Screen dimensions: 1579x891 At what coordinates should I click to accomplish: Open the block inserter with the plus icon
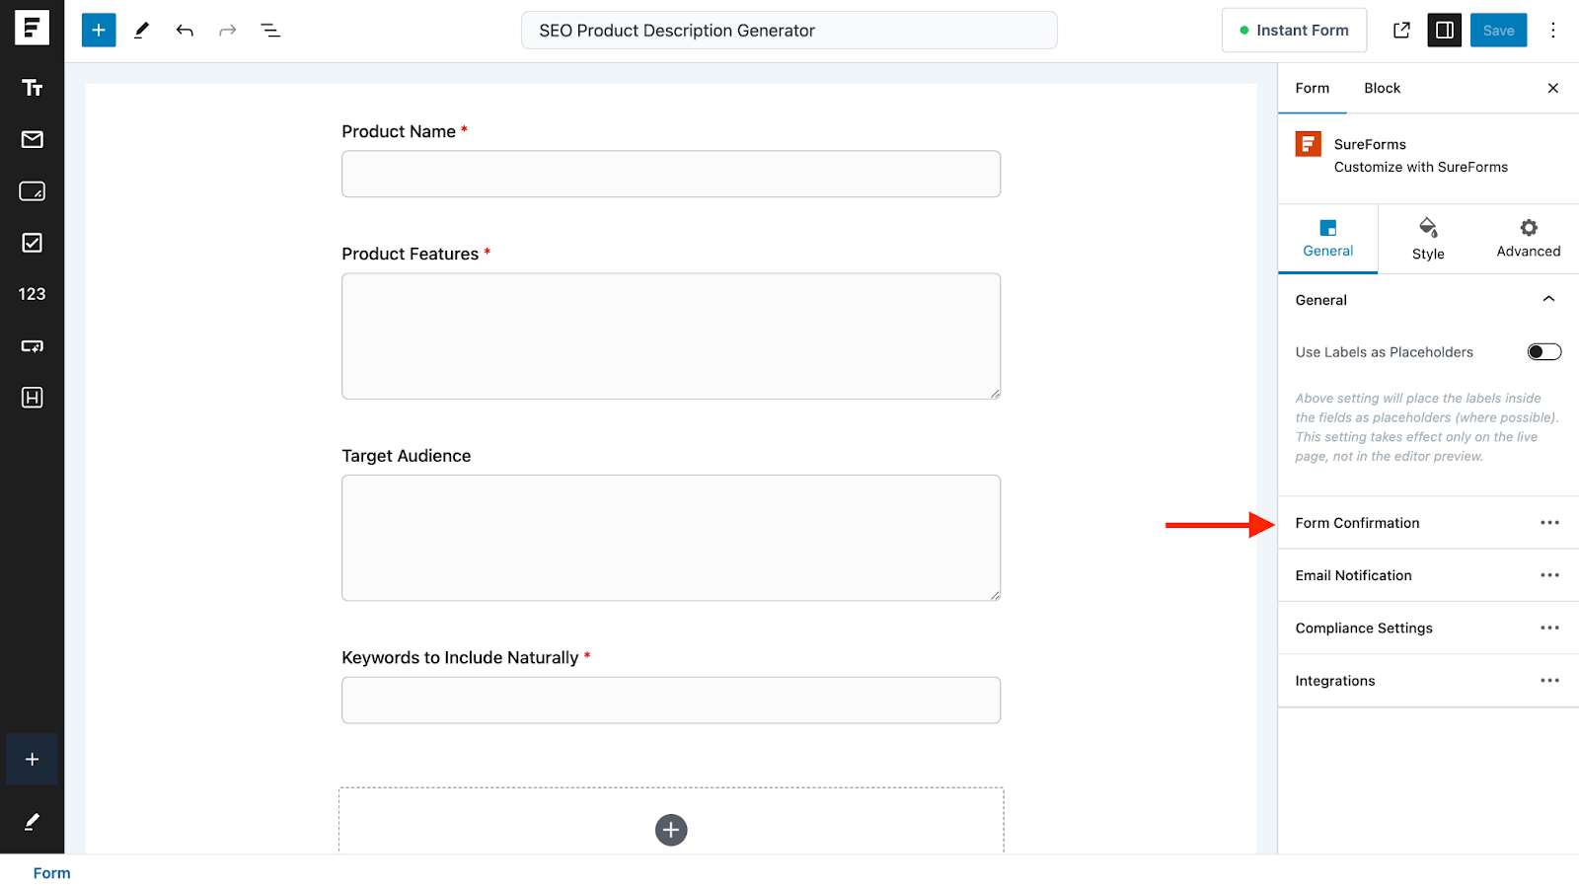pyautogui.click(x=98, y=30)
